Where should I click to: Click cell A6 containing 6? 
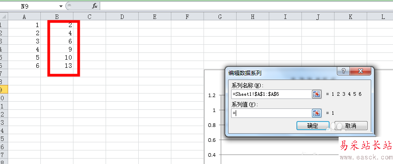click(24, 65)
